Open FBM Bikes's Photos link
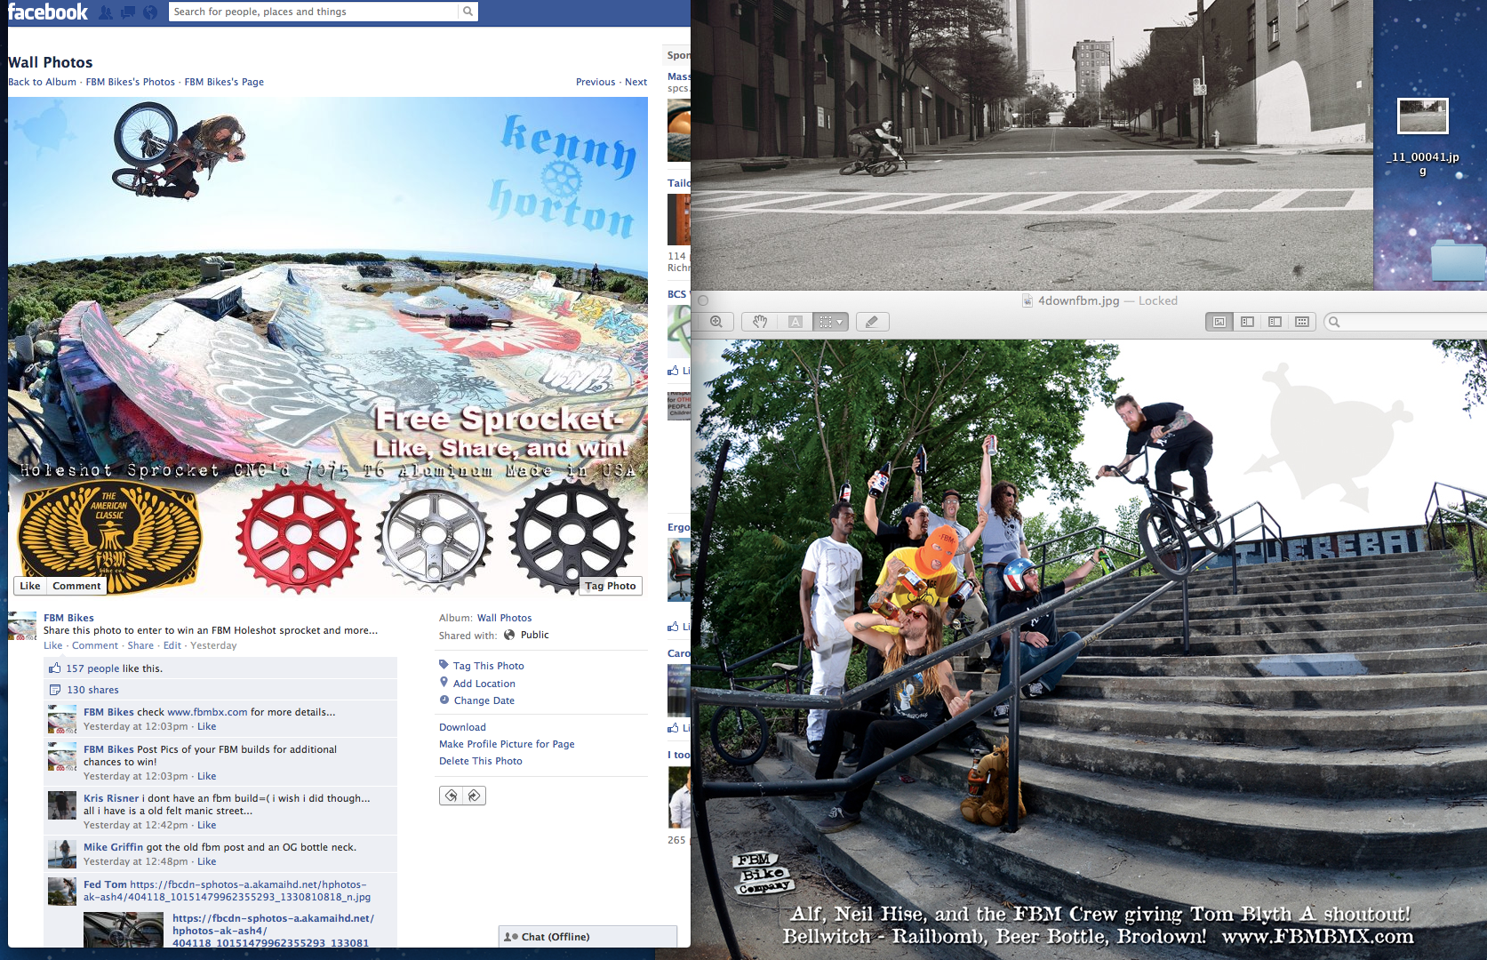This screenshot has width=1487, height=960. [131, 82]
